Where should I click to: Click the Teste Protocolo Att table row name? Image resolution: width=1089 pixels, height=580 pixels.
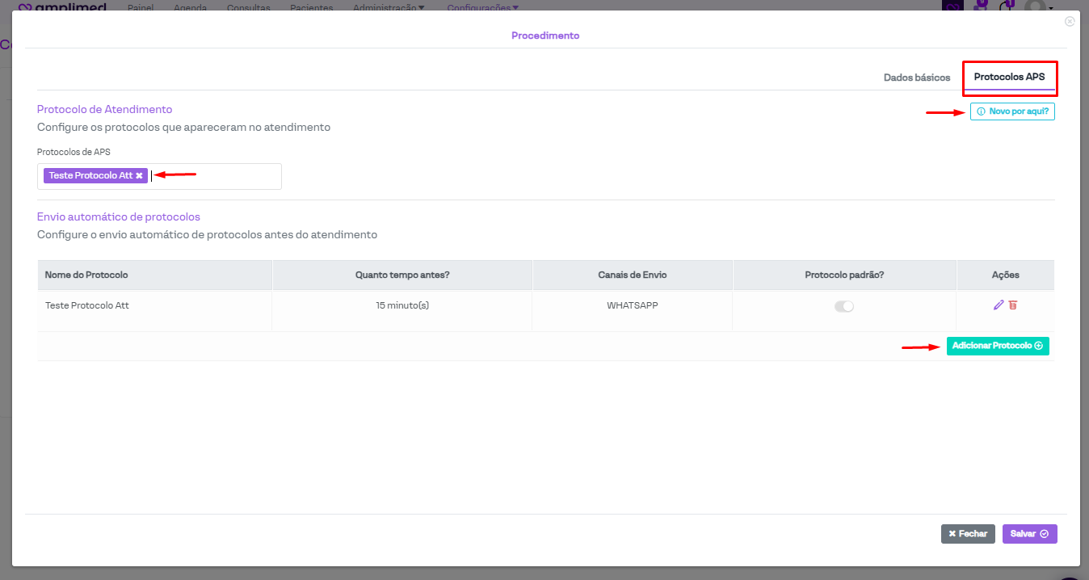(87, 306)
